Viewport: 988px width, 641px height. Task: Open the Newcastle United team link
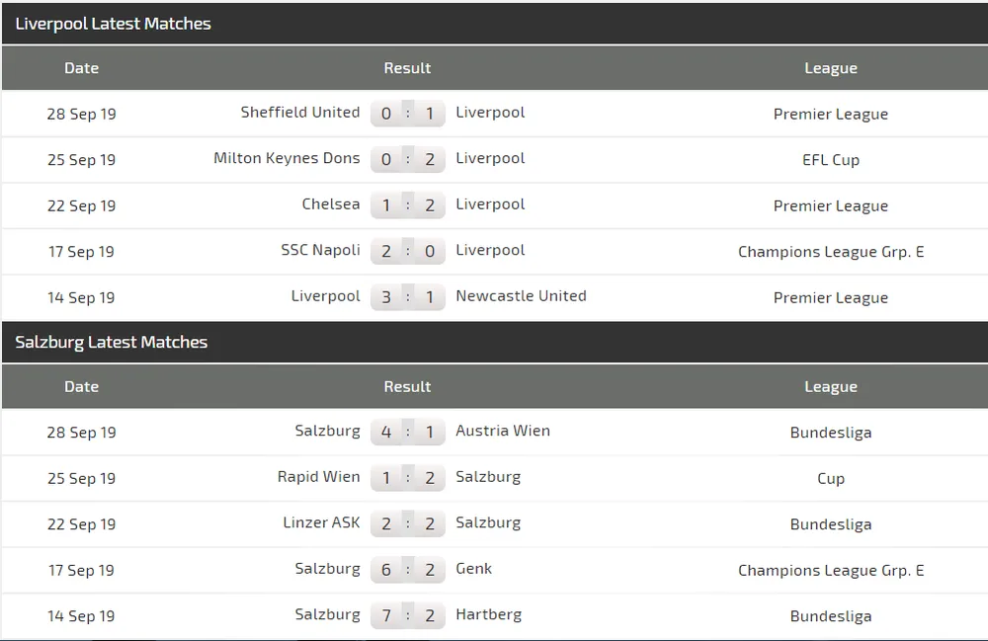click(x=521, y=296)
